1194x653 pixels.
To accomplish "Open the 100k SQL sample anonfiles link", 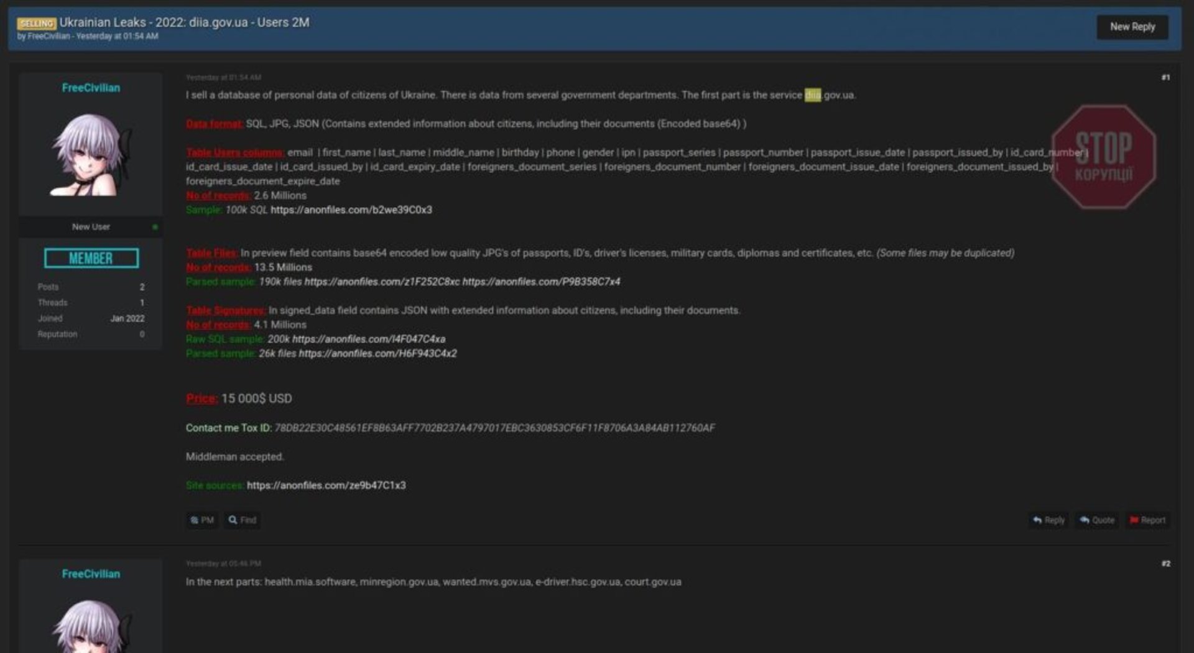I will click(351, 210).
